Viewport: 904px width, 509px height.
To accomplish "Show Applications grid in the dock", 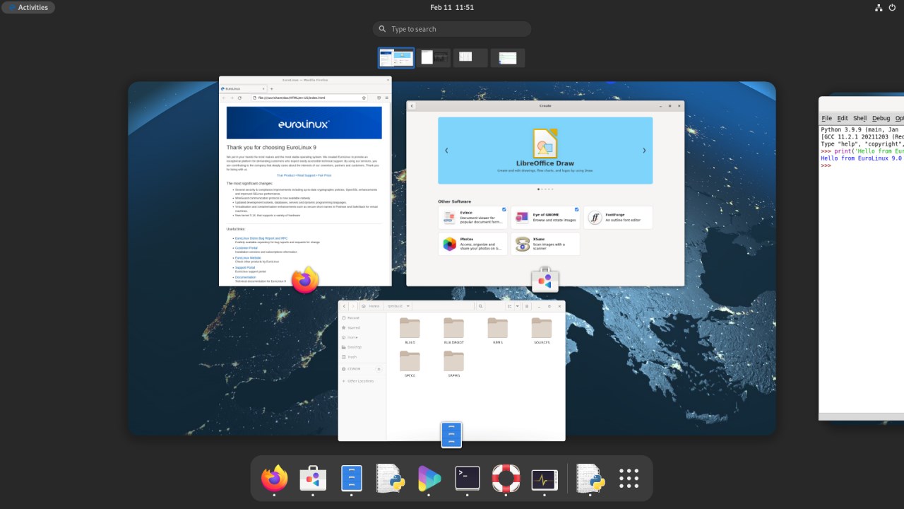I will [x=629, y=479].
